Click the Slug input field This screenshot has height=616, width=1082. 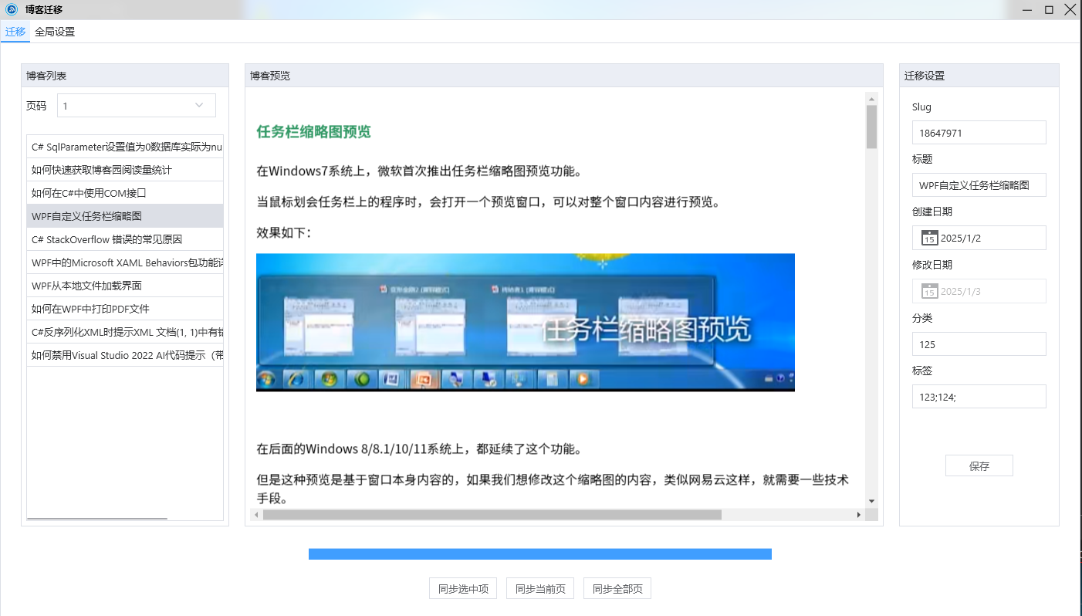tap(979, 132)
